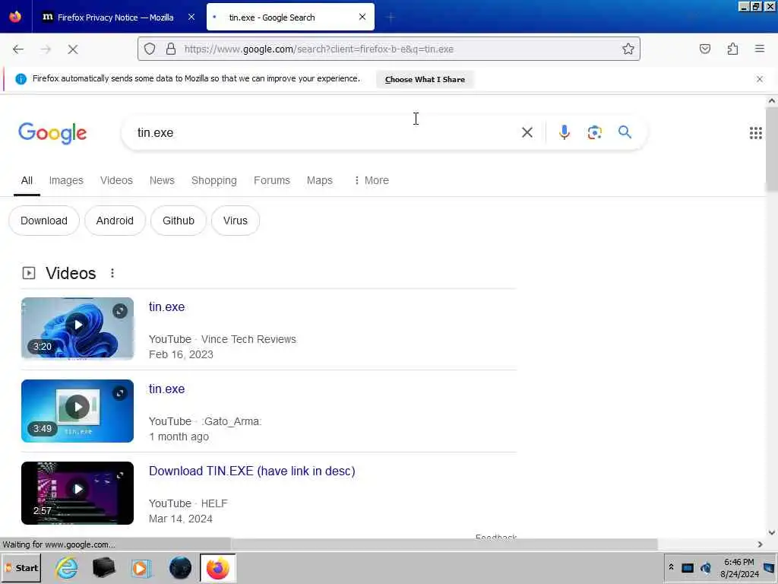Play the 3:49 video thumbnail
The height and width of the screenshot is (584, 778).
pos(77,411)
